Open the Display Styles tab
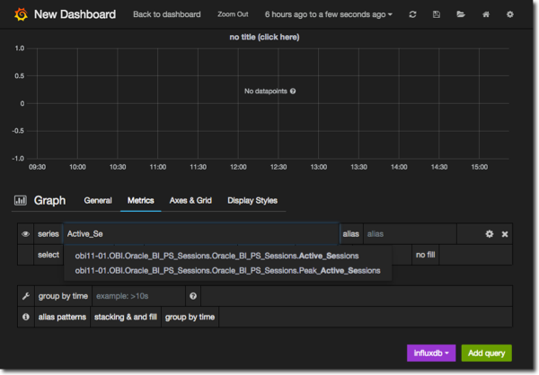The image size is (539, 375). 252,201
